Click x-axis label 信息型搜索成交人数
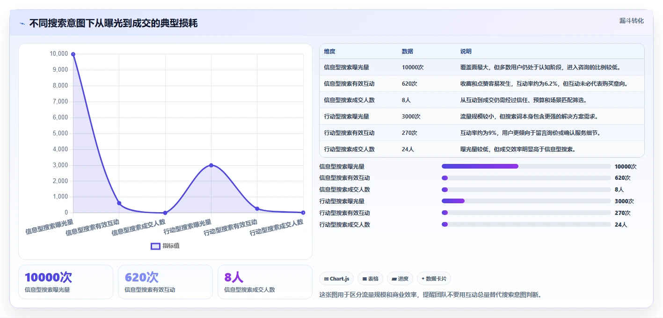 [139, 228]
